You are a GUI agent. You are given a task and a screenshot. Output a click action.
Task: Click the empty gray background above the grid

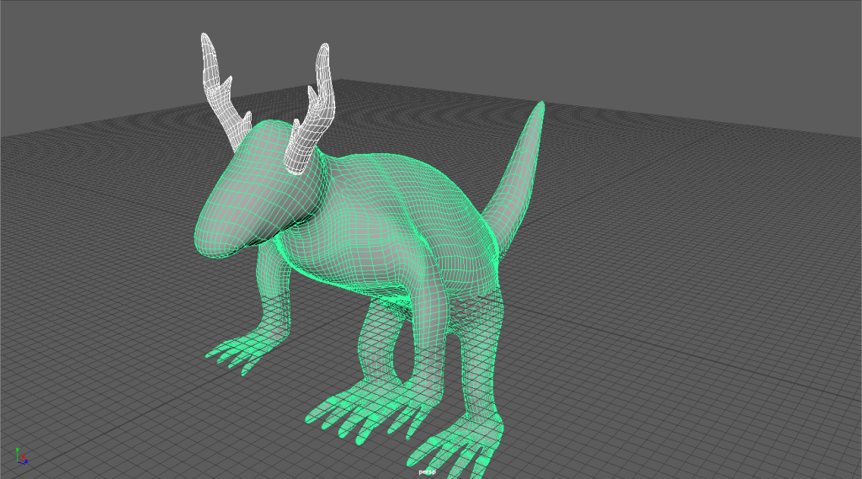coord(589,42)
